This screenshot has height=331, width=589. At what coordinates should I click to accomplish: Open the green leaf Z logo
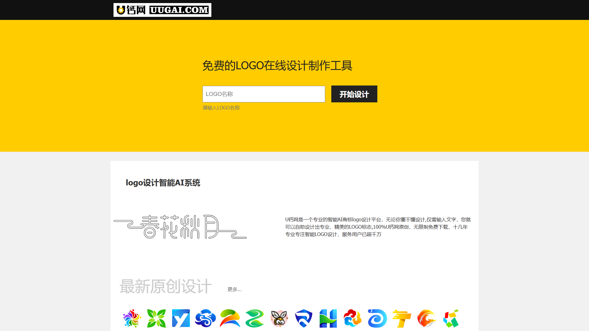255,318
